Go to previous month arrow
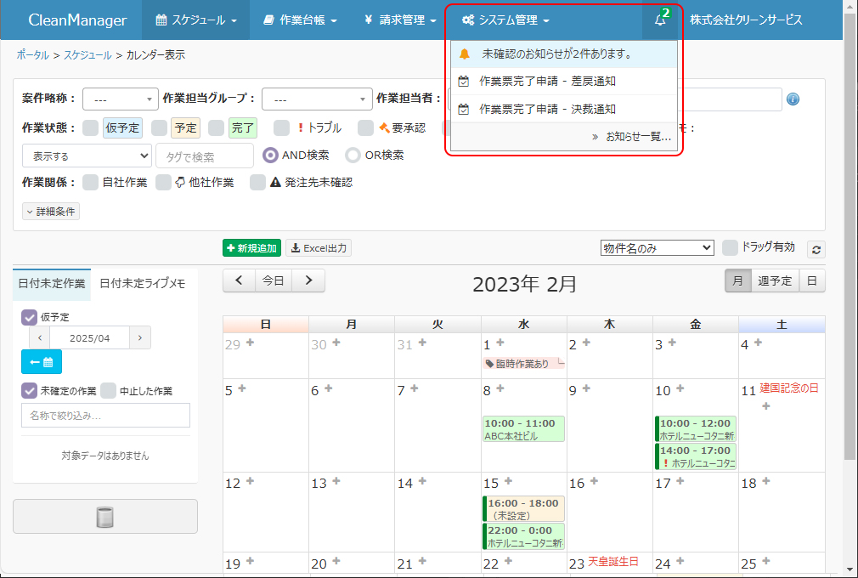858x578 pixels. [239, 280]
